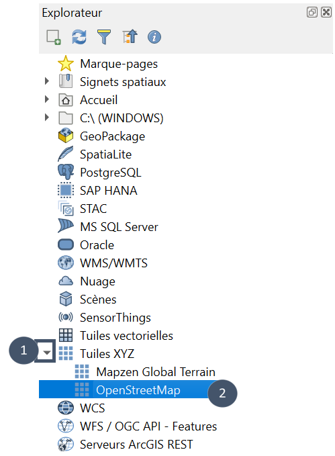Toggle the properties widget info icon
335x456 pixels.
pyautogui.click(x=154, y=37)
